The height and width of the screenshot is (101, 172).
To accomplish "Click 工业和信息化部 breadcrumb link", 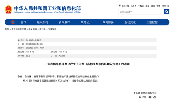I will pos(19,29).
